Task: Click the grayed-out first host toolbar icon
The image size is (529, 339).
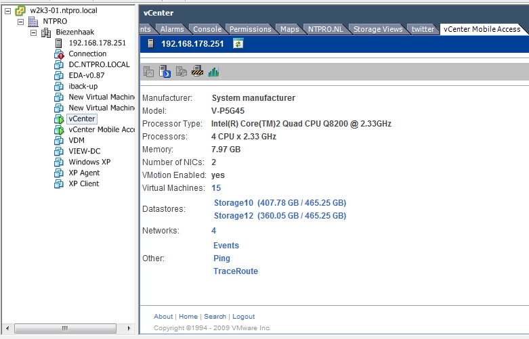Action: pyautogui.click(x=148, y=72)
